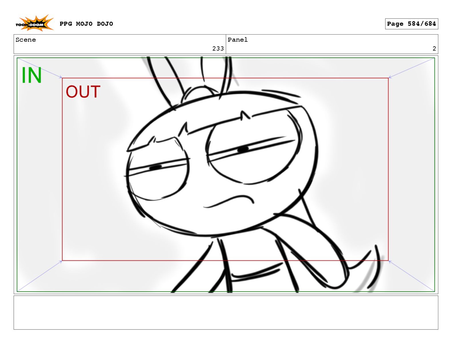The image size is (452, 350).
Task: Click the 'Panel' field label
Action: pos(238,40)
